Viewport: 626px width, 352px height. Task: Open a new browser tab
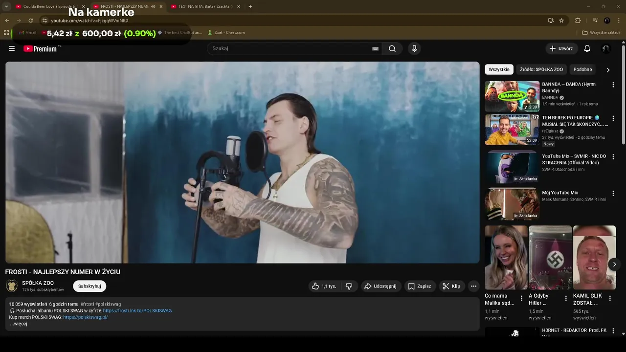point(250,6)
